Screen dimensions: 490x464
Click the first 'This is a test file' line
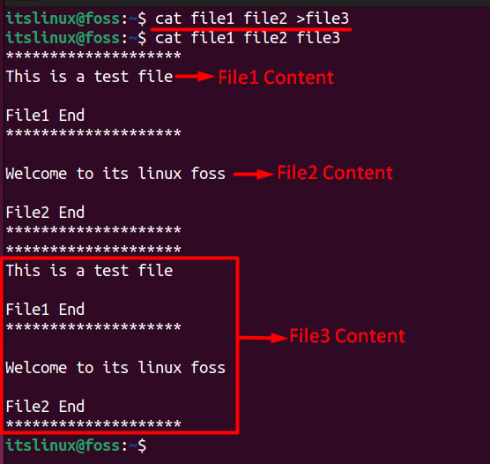89,77
